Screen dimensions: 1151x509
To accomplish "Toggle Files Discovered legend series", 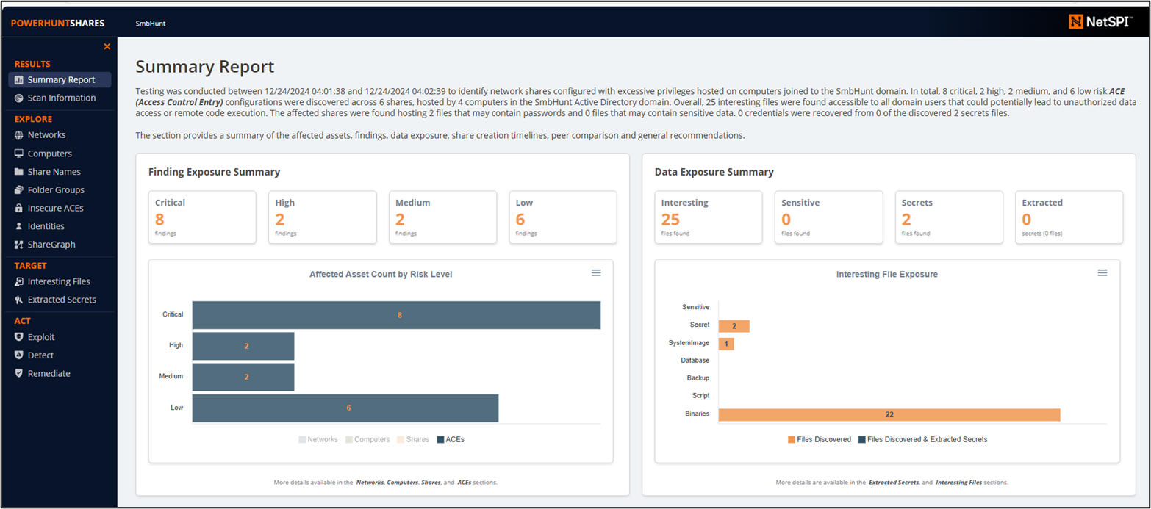I will (820, 439).
